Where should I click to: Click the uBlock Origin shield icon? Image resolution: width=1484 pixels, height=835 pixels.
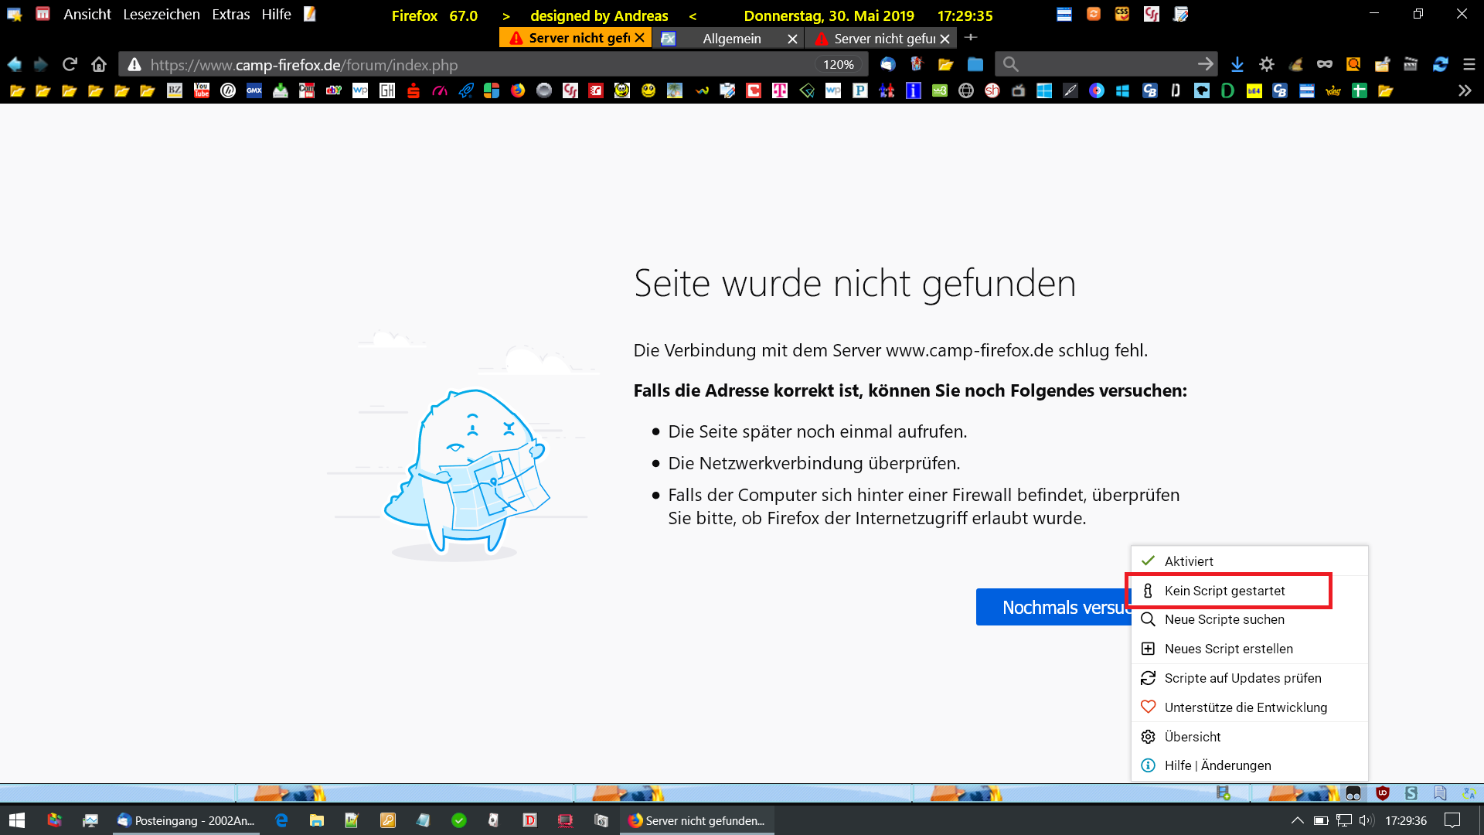pyautogui.click(x=1383, y=793)
